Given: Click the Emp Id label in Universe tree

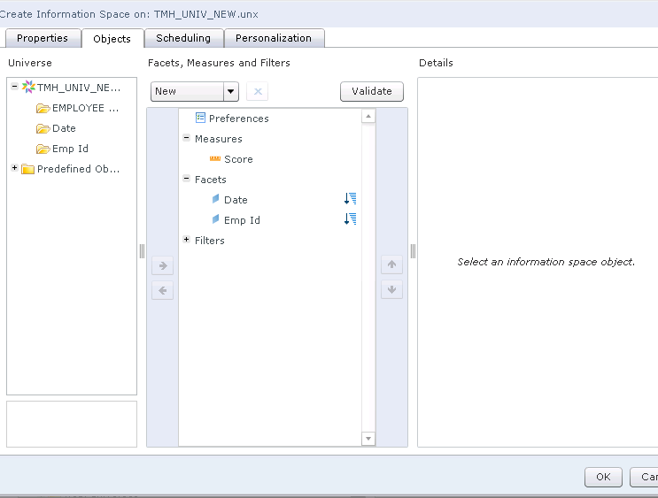Looking at the screenshot, I should click(71, 149).
